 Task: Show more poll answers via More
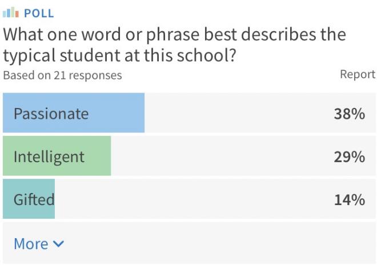tap(31, 244)
